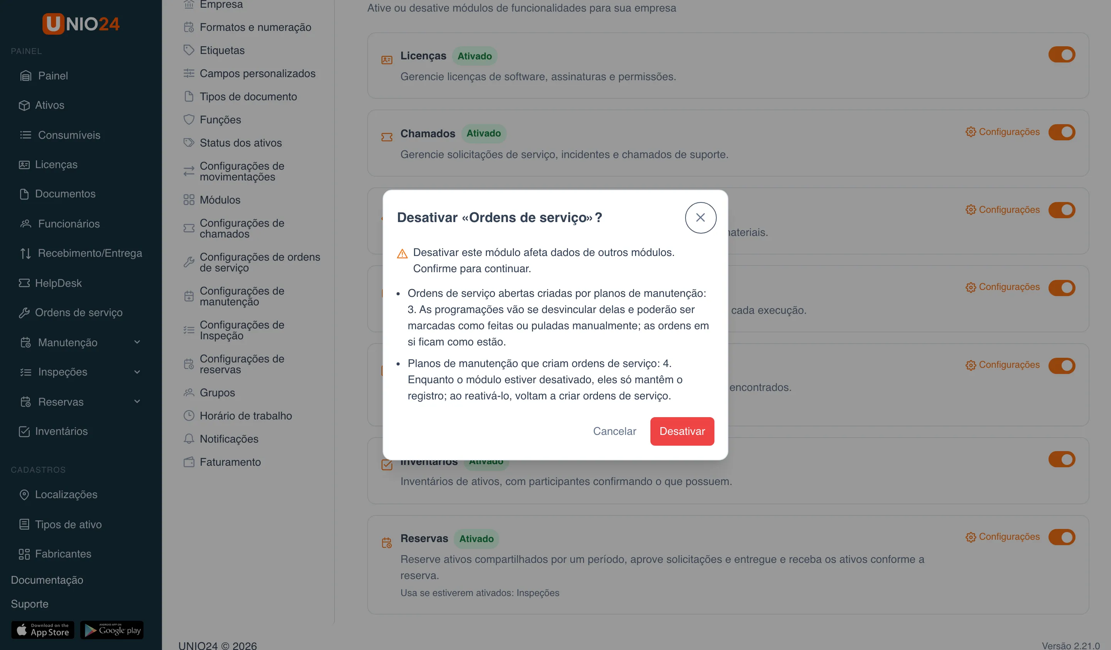Click Documentos file icon in sidebar

24,194
